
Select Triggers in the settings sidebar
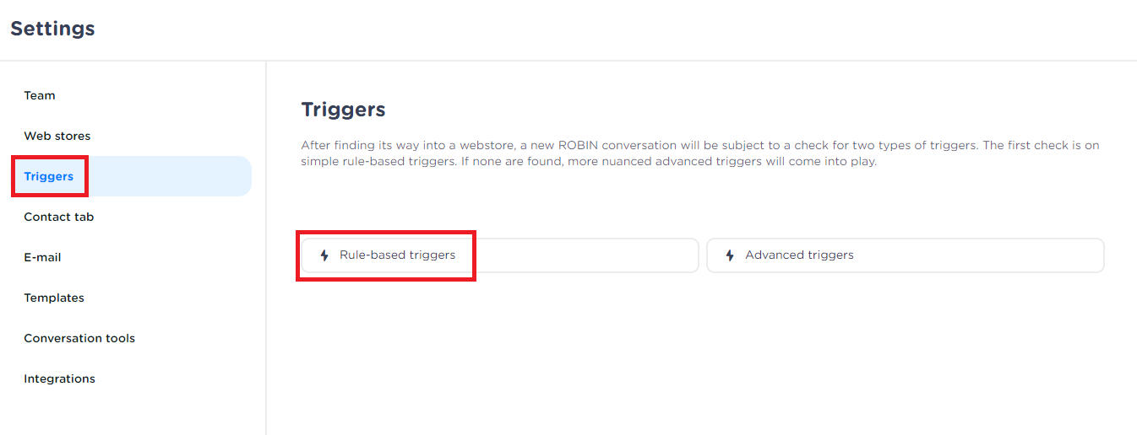[x=49, y=176]
